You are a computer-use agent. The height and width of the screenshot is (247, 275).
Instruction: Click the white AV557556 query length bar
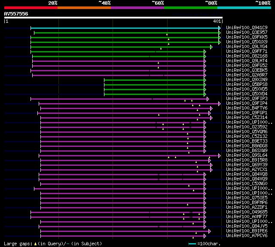point(113,18)
